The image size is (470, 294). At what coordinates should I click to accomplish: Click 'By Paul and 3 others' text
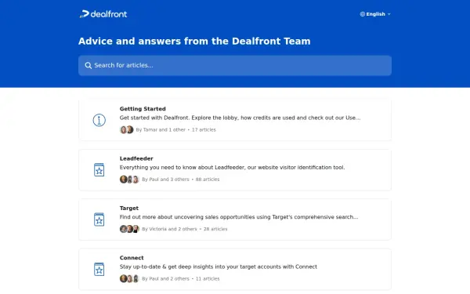tap(165, 180)
